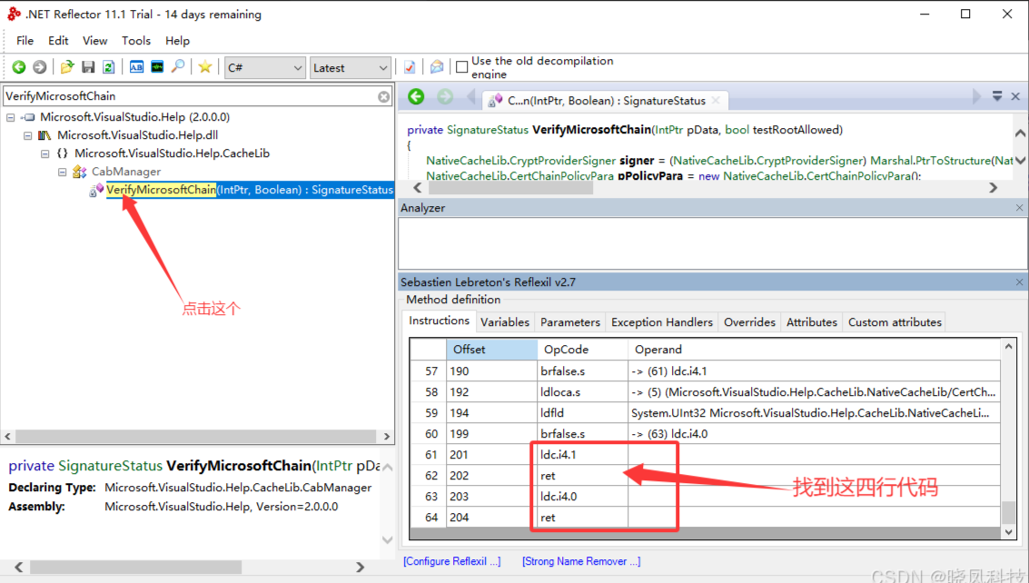This screenshot has height=583, width=1029.
Task: Open the Edit menu
Action: pos(58,41)
